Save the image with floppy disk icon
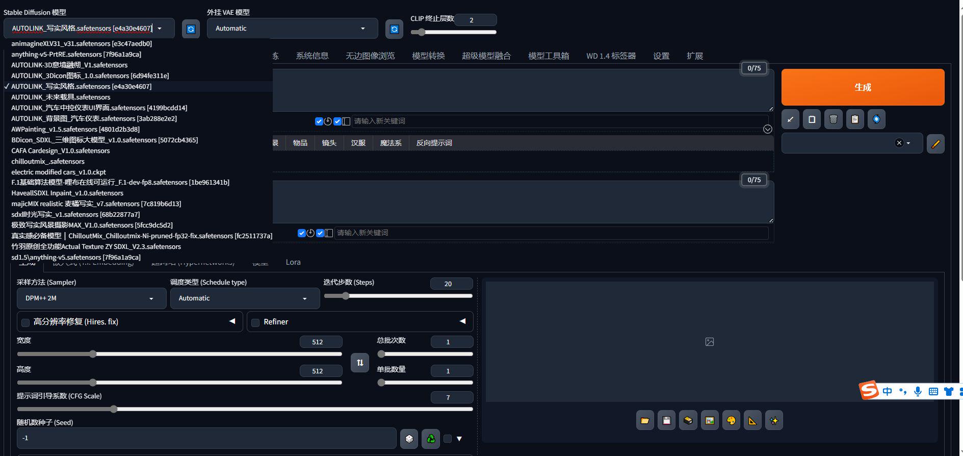This screenshot has width=963, height=456. click(x=666, y=421)
